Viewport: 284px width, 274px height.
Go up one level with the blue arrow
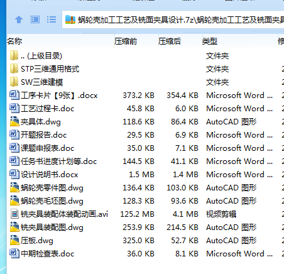[x=19, y=19]
